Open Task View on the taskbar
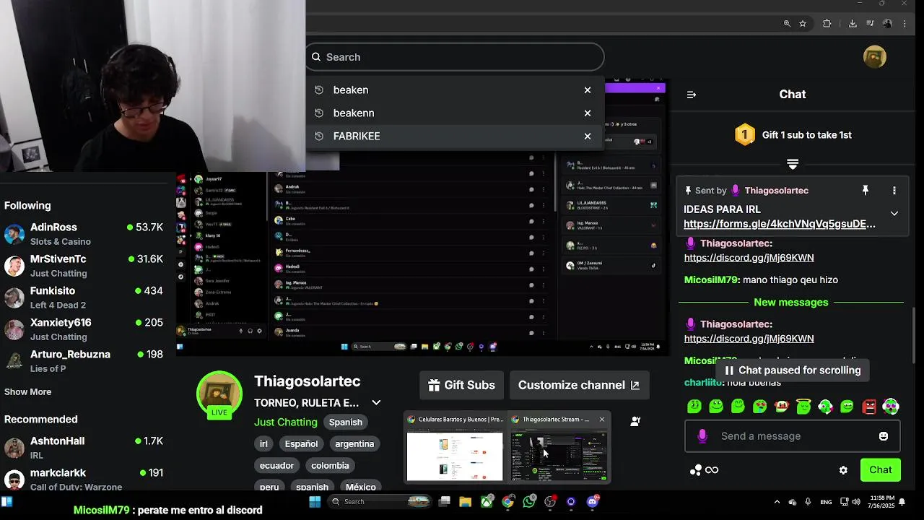The image size is (924, 520). click(445, 502)
